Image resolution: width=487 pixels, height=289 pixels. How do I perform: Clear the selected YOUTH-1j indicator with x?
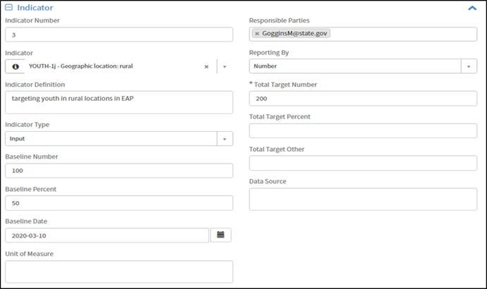coord(206,67)
